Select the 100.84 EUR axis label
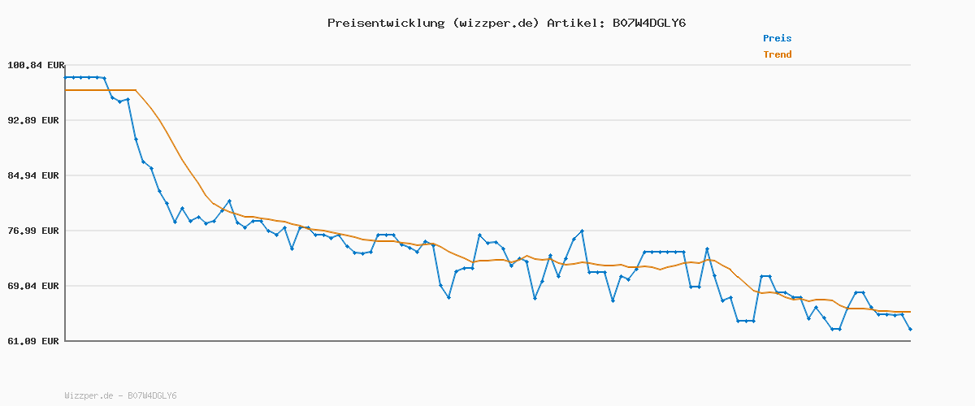975x406 pixels. [35, 65]
